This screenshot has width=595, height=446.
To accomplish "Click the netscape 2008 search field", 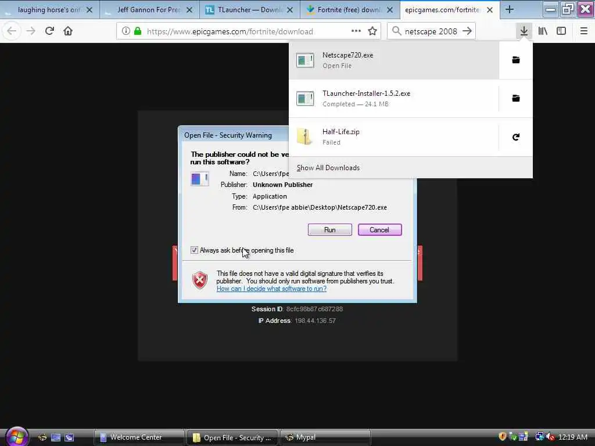I will point(431,31).
